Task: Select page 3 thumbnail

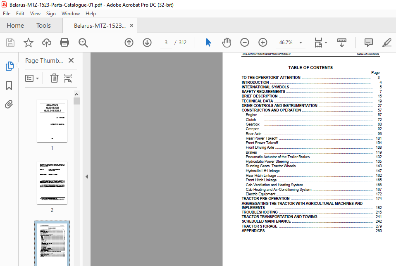Action: [x=52, y=244]
